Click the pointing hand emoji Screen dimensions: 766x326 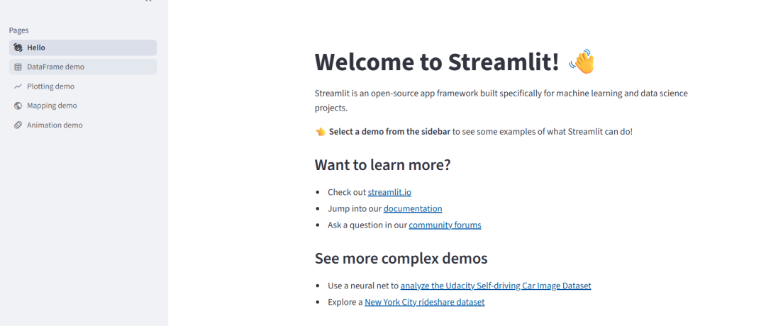coord(321,132)
